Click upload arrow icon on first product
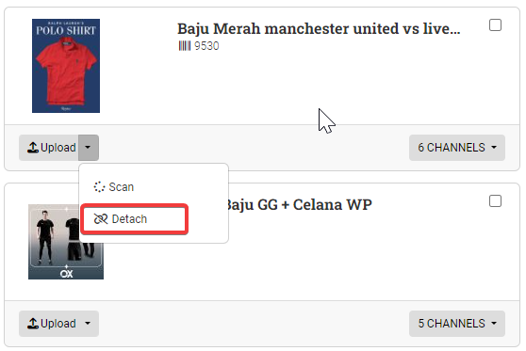Image resolution: width=526 pixels, height=351 pixels. tap(33, 148)
